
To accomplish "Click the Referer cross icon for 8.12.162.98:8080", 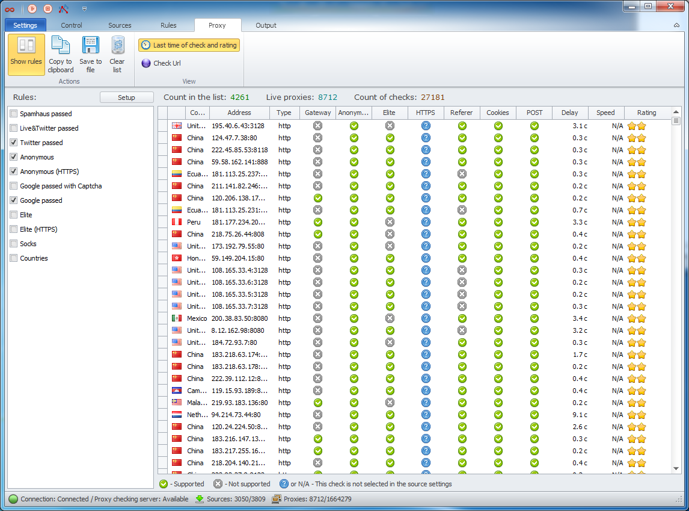I will 462,330.
